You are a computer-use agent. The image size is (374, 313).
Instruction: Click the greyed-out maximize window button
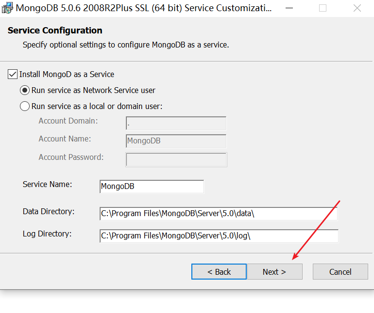tap(323, 8)
